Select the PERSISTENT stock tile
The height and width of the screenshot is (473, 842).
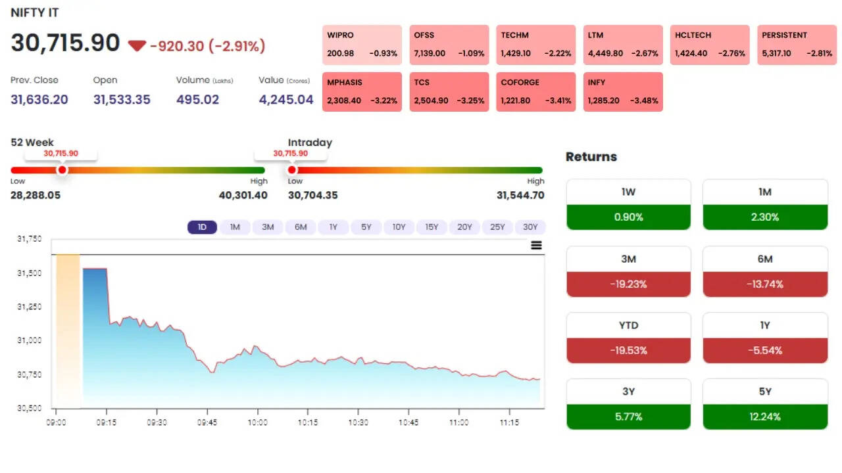797,45
